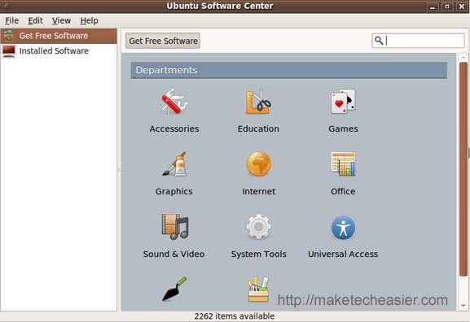Image resolution: width=470 pixels, height=322 pixels.
Task: Open the Sound & Video icon
Action: click(174, 227)
